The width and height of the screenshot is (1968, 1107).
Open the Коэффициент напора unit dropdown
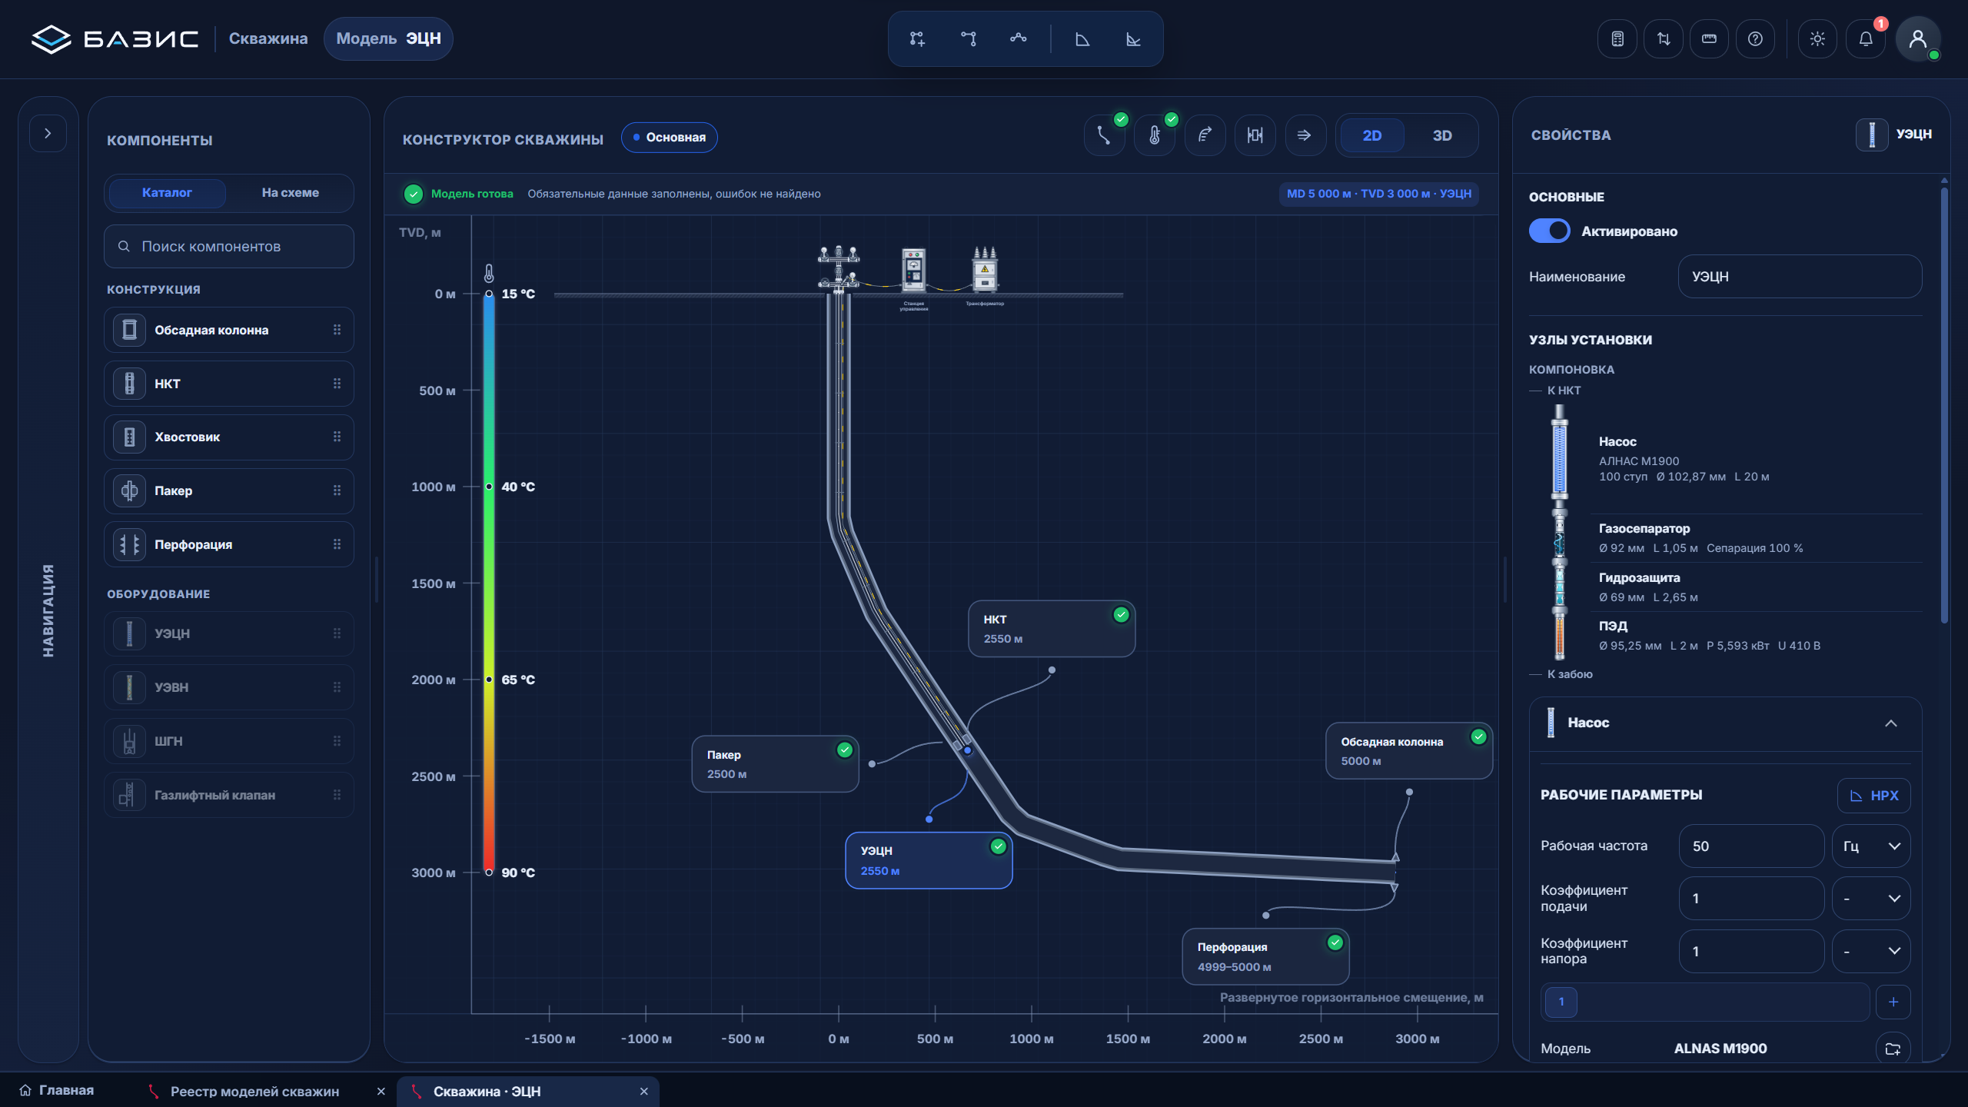click(x=1871, y=952)
